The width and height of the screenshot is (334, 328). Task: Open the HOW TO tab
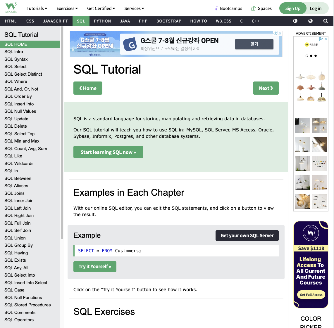pos(199,21)
